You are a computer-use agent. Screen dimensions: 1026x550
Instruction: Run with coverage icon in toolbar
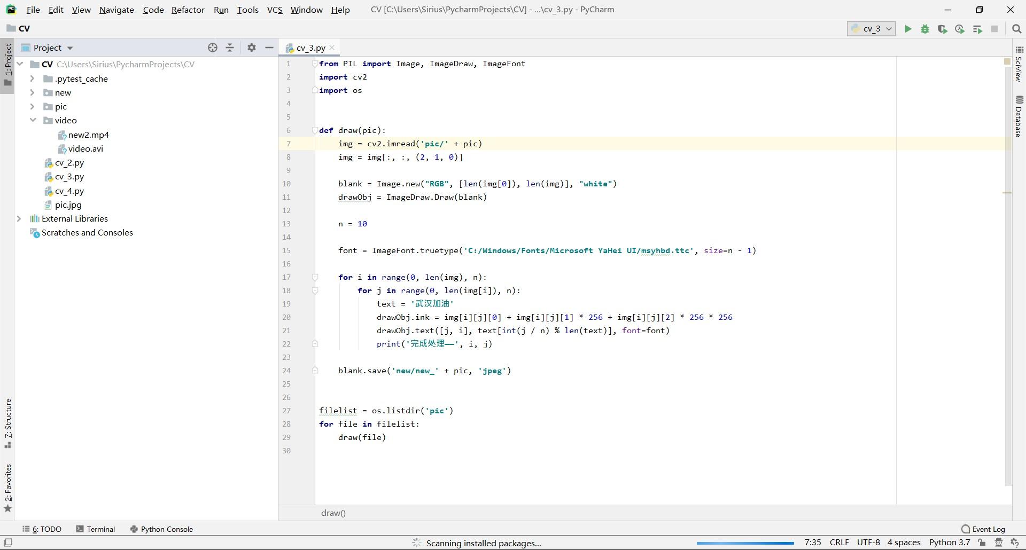pyautogui.click(x=942, y=29)
